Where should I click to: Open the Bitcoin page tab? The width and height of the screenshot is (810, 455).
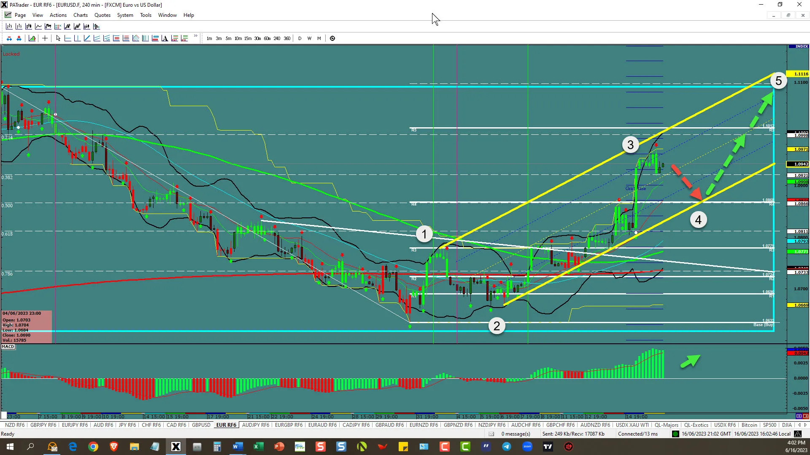(x=749, y=425)
